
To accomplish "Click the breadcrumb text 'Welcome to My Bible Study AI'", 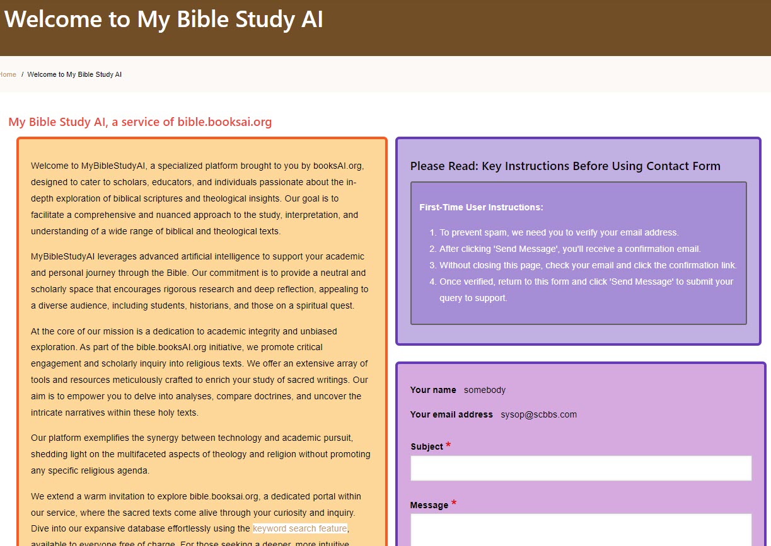I will (x=74, y=74).
